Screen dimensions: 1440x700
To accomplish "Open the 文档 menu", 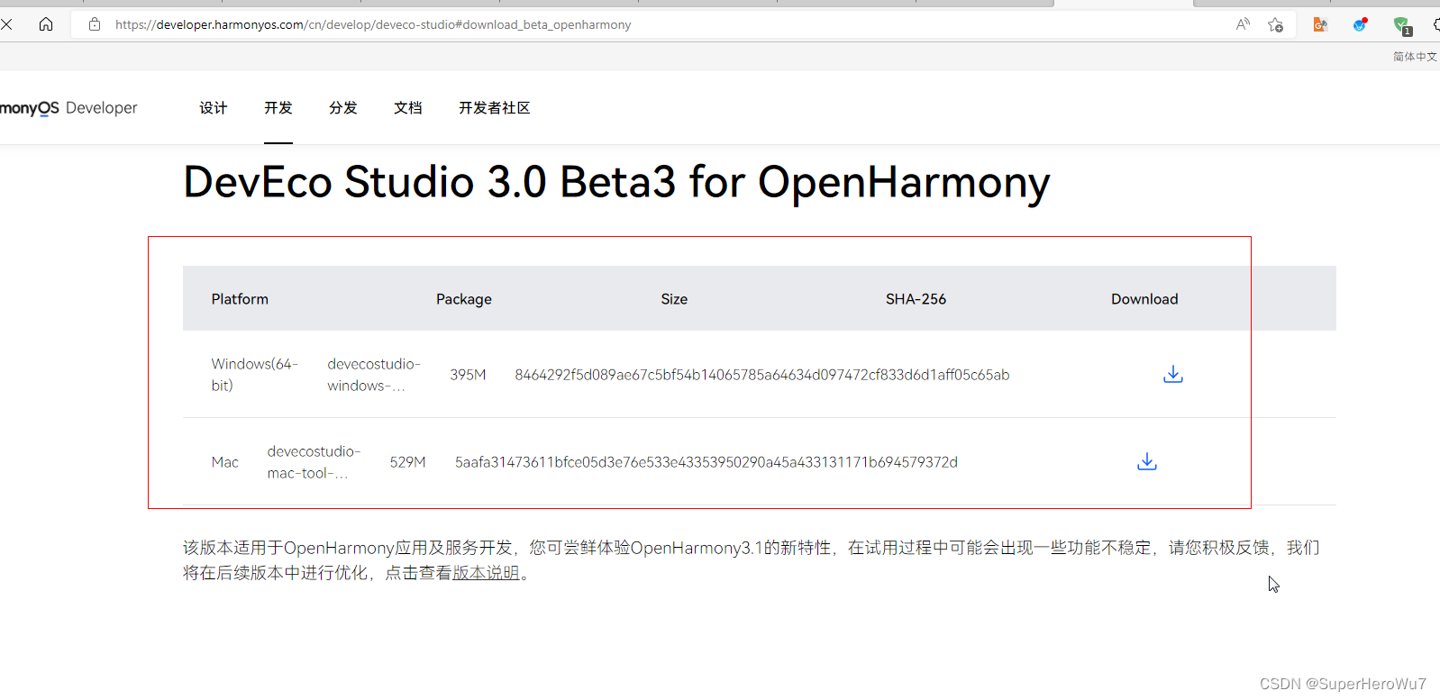I will click(x=408, y=107).
